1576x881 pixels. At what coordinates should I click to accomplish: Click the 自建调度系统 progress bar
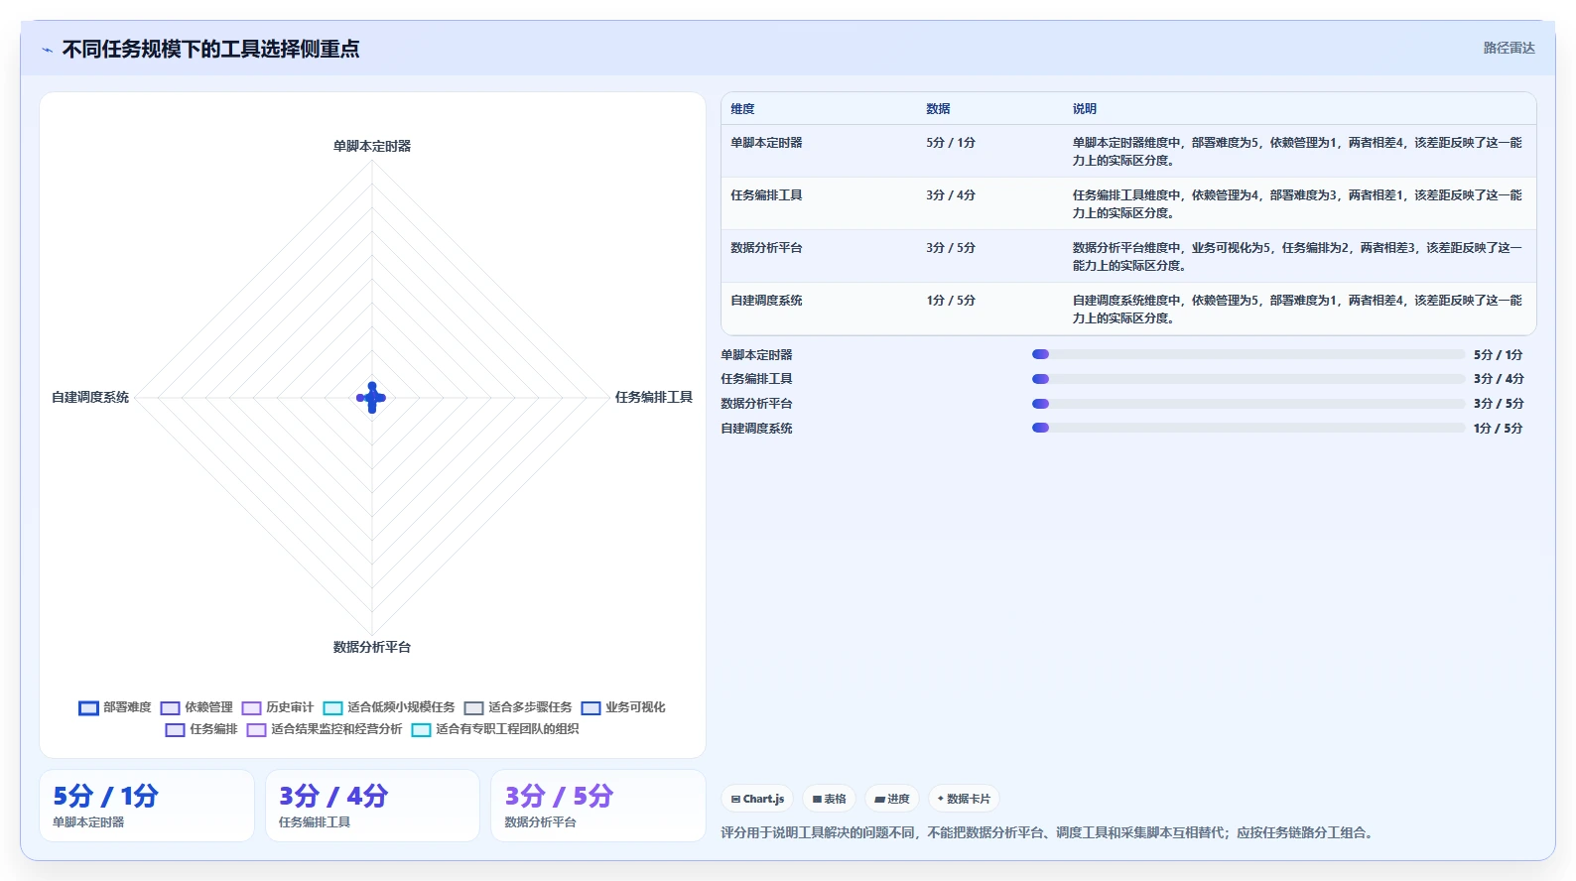[1248, 429]
